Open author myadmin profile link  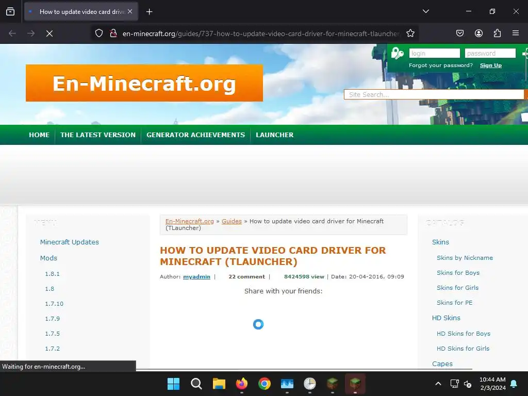point(196,276)
